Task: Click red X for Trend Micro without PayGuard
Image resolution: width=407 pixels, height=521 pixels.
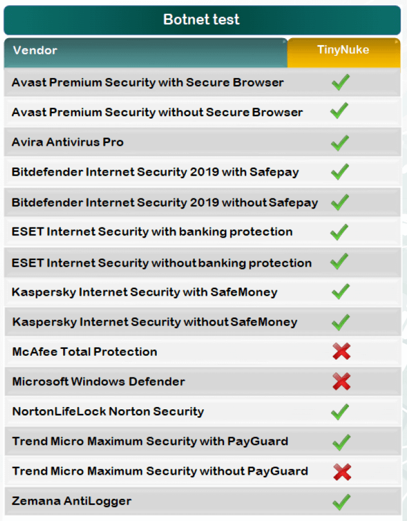Action: (341, 471)
